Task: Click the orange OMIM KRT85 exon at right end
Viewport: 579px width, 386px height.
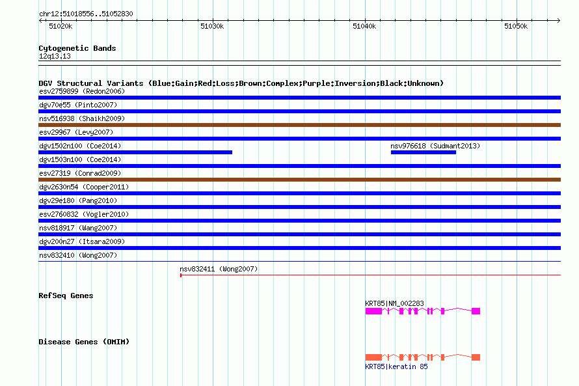Action: click(x=476, y=357)
